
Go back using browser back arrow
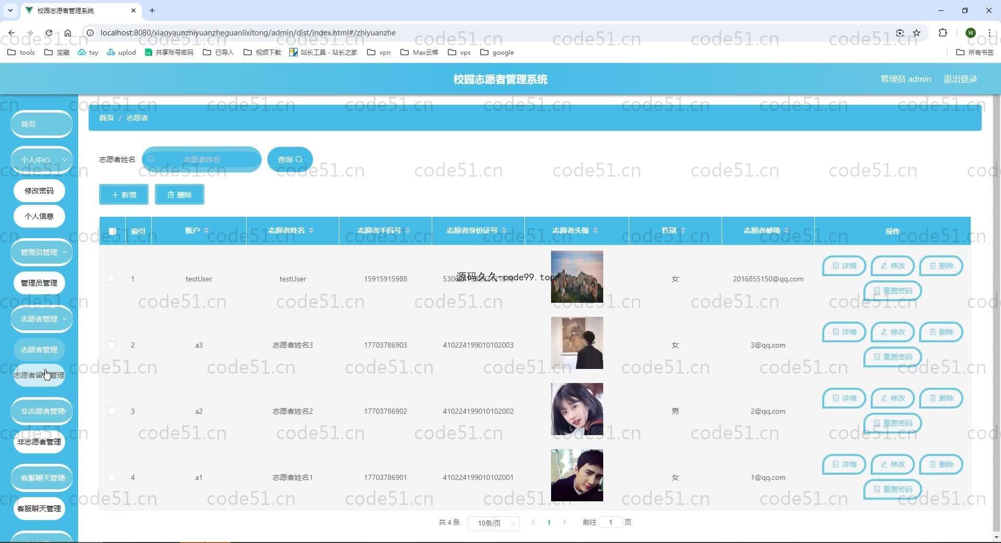coord(11,33)
